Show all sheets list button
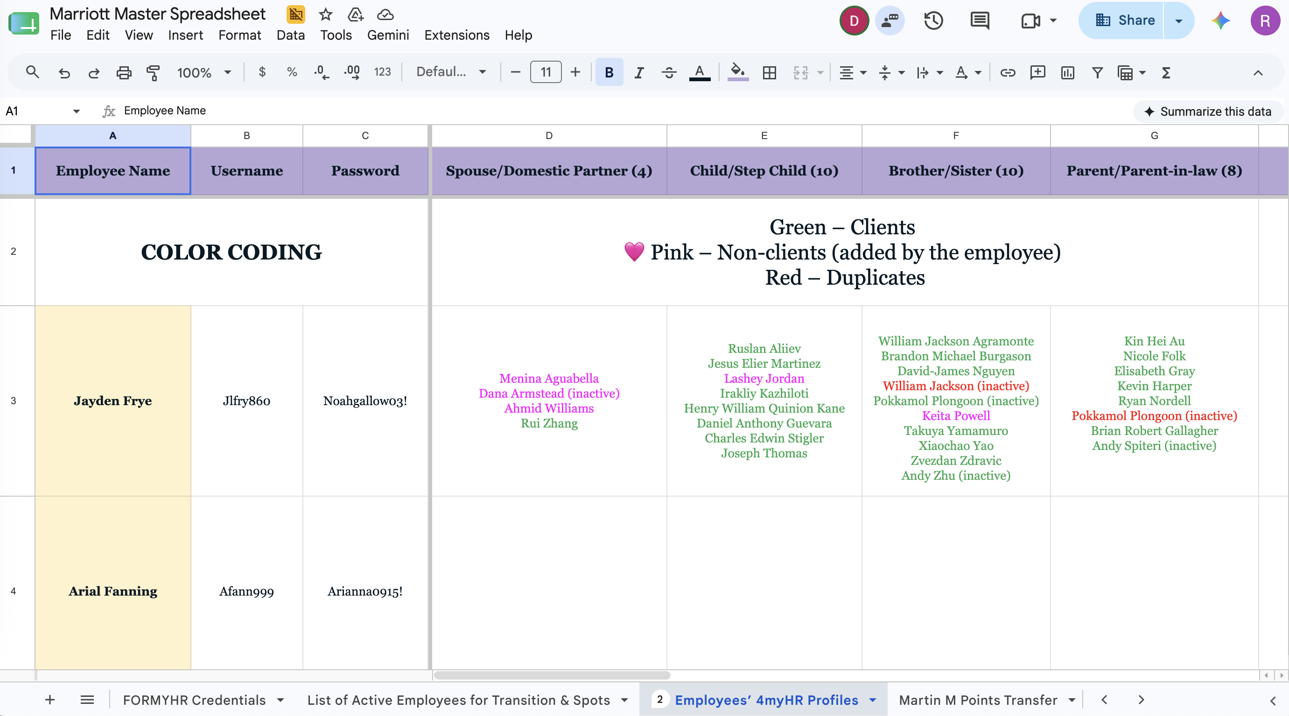 (x=87, y=700)
